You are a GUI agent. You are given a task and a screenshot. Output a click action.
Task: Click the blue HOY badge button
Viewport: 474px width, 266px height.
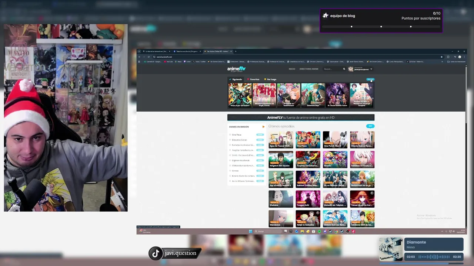(370, 126)
